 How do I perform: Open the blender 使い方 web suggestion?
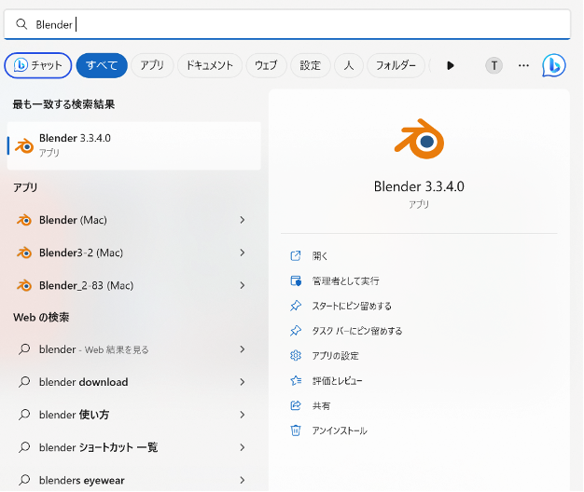(x=134, y=415)
